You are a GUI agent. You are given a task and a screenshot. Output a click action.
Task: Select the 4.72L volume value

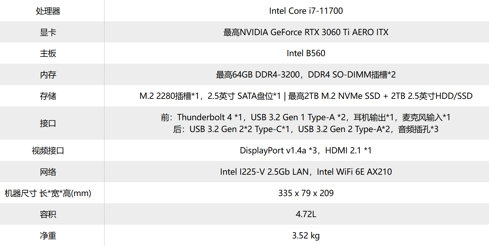tap(306, 214)
